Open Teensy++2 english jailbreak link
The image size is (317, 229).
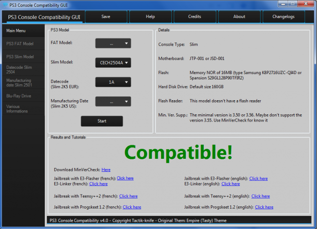pyautogui.click(x=260, y=196)
